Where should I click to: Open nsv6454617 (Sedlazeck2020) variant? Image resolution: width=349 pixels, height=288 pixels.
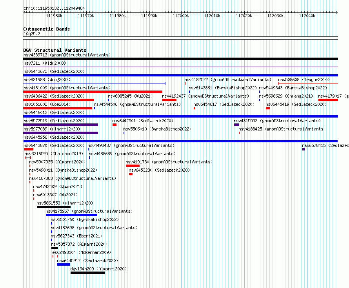pyautogui.click(x=224, y=104)
